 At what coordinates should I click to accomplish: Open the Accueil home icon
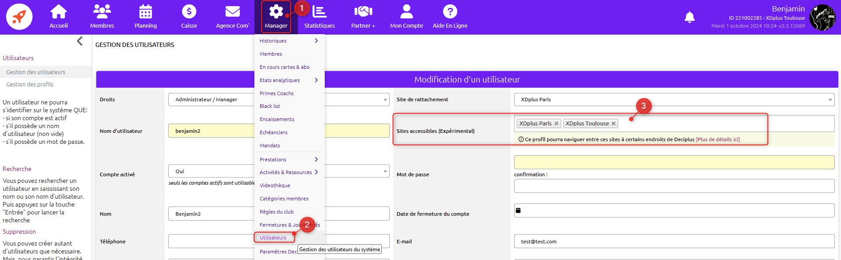pos(58,12)
